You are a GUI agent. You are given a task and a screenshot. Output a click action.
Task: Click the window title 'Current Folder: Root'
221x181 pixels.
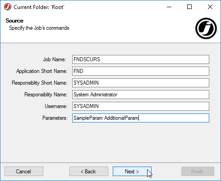click(x=39, y=7)
